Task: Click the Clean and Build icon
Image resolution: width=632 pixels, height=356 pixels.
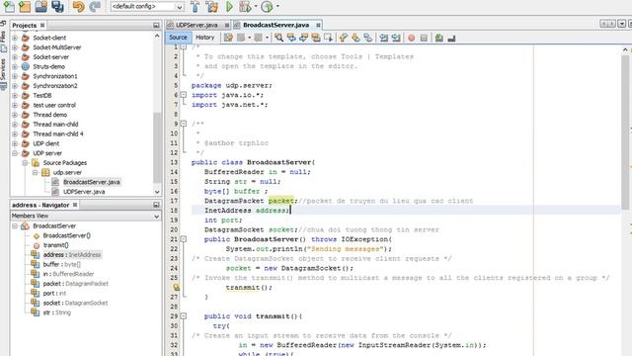Action: click(x=211, y=7)
